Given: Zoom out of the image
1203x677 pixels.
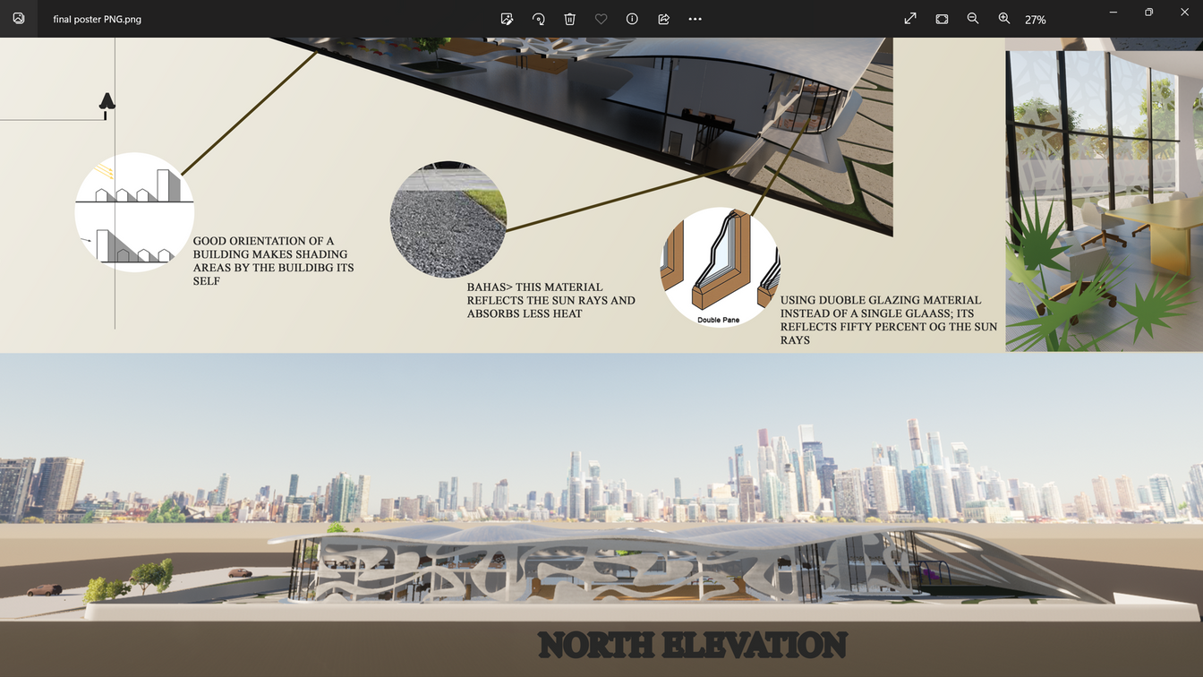Looking at the screenshot, I should [x=973, y=19].
